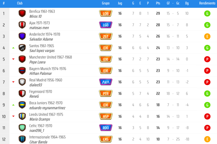Click the RDO badge for Celtic
The image size is (217, 144).
tap(106, 128)
